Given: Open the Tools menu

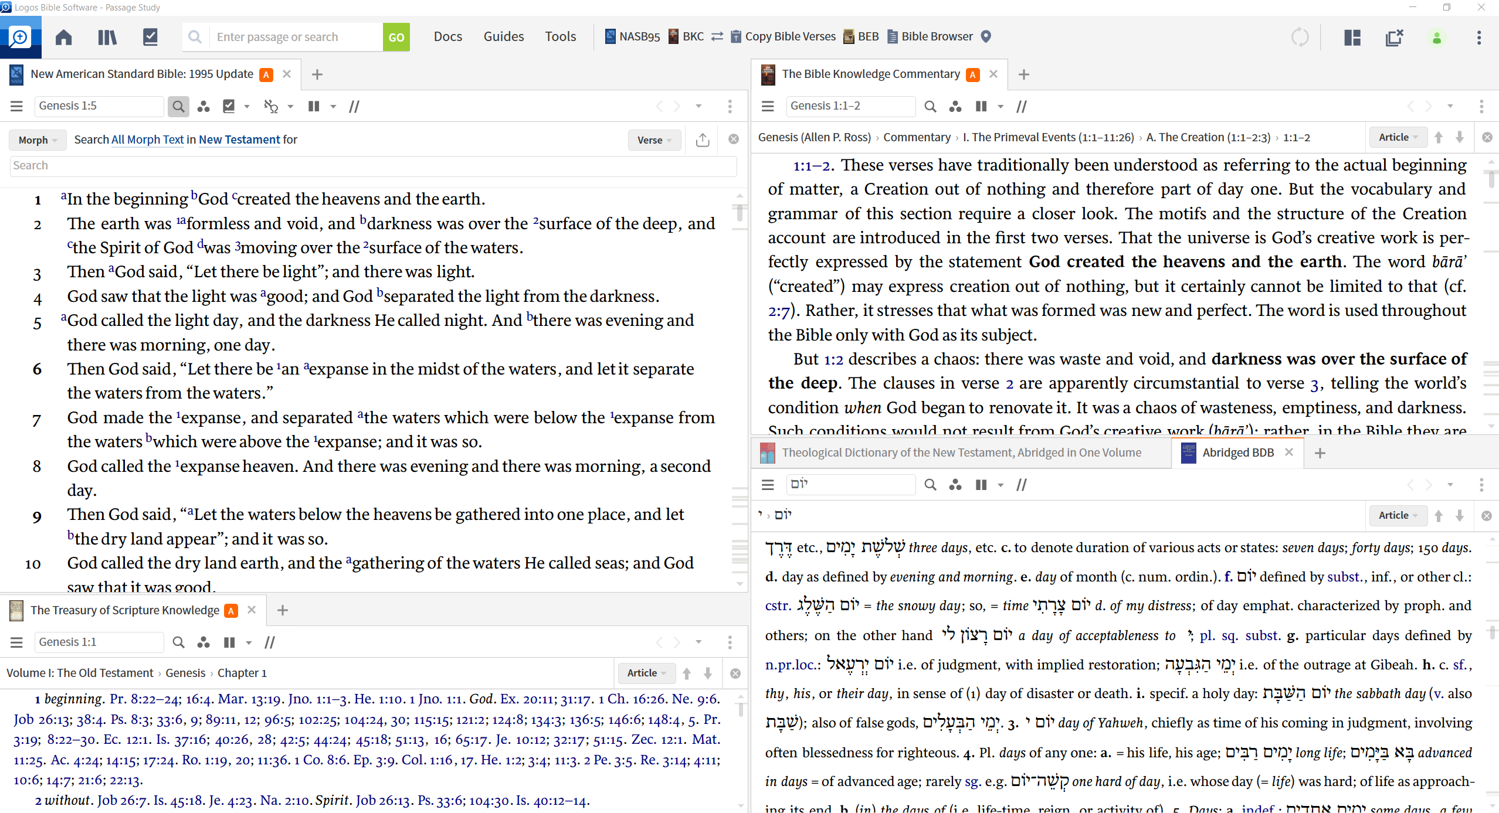Looking at the screenshot, I should click(x=560, y=36).
